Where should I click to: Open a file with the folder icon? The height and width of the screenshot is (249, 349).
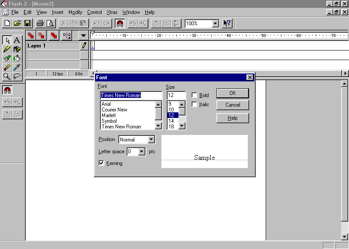pos(17,24)
